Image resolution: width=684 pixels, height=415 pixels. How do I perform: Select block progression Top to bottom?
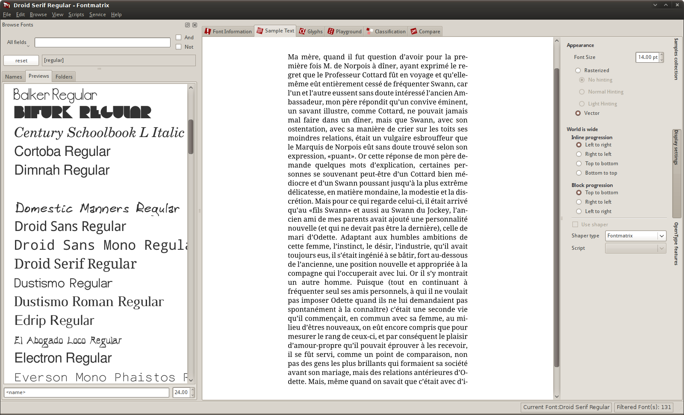(579, 193)
